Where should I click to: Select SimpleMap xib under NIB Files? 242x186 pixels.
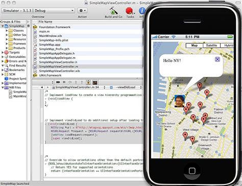[x=18, y=92]
